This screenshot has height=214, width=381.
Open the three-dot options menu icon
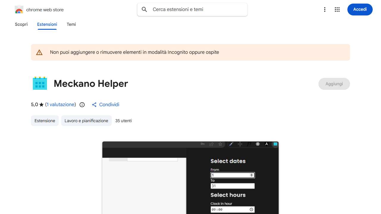tap(325, 9)
